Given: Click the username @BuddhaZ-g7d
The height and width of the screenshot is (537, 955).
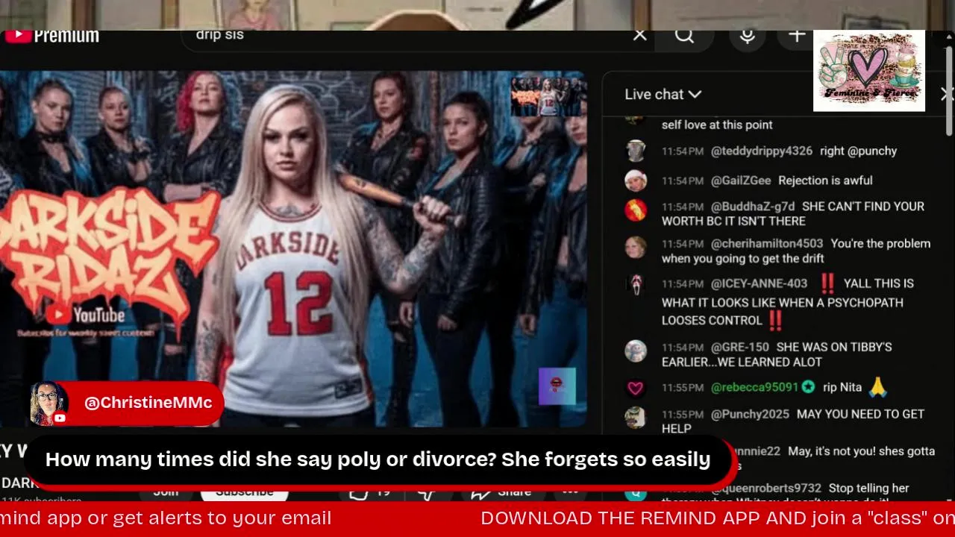Looking at the screenshot, I should point(753,207).
